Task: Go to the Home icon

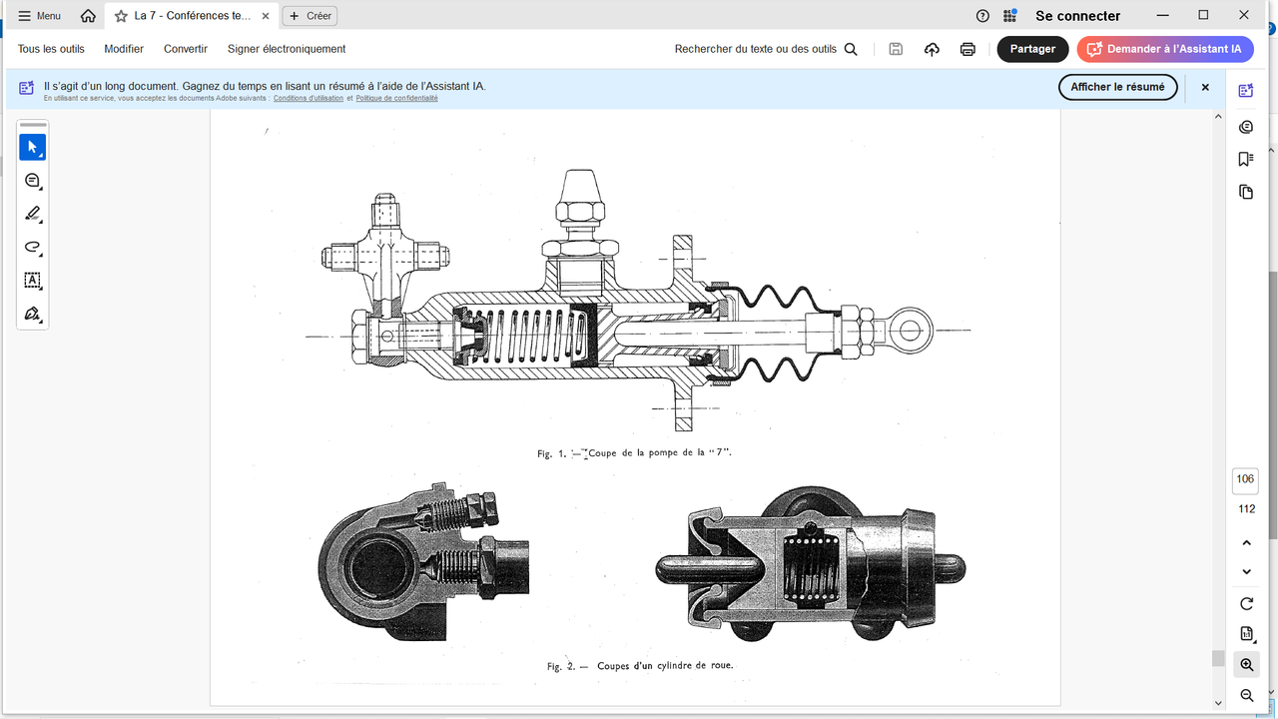Action: pos(88,16)
